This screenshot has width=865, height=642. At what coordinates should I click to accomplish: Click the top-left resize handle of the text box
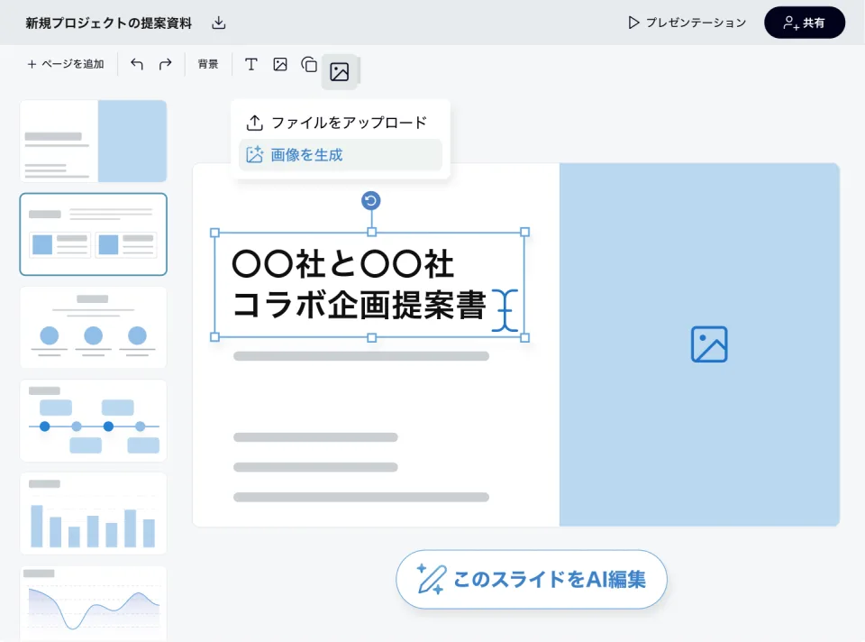point(215,233)
